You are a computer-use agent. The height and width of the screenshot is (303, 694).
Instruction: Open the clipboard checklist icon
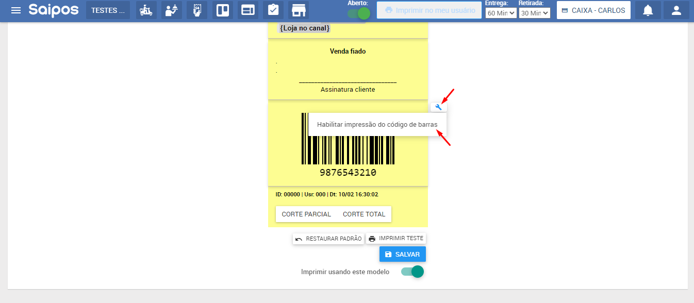[273, 10]
